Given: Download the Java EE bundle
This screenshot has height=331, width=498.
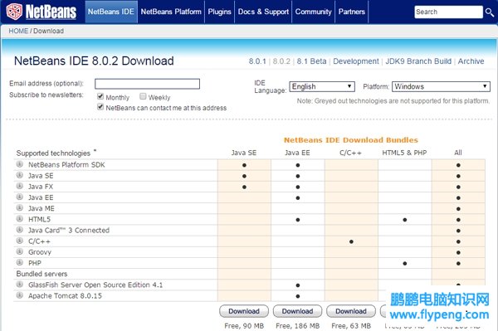Looking at the screenshot, I should click(x=298, y=311).
